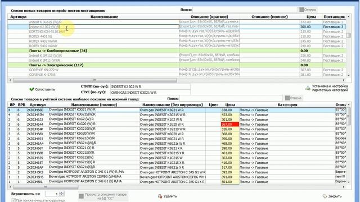Click the upper Отмена search cancel button
This screenshot has height=202, width=360.
click(308, 10)
